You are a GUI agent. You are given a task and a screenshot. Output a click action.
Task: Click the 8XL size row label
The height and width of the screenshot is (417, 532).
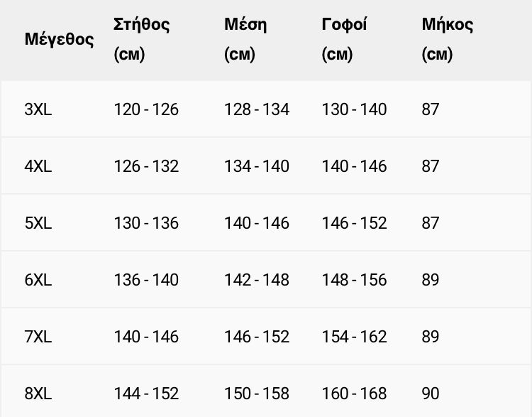[38, 394]
